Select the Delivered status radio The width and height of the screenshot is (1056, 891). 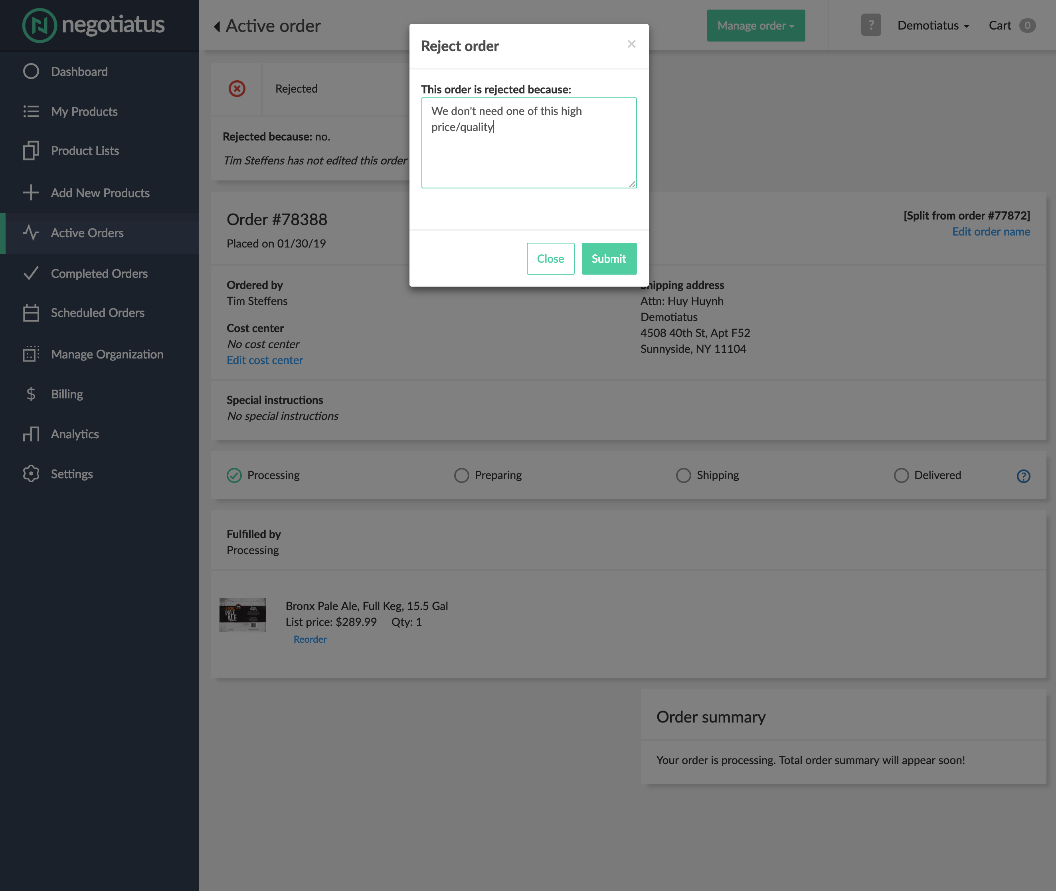click(x=901, y=475)
